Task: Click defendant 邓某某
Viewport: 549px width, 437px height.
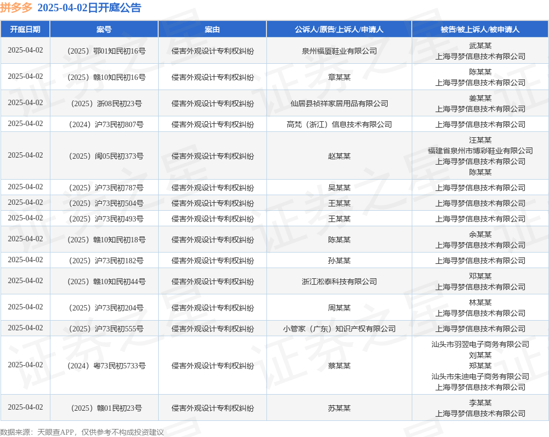Action: (480, 276)
